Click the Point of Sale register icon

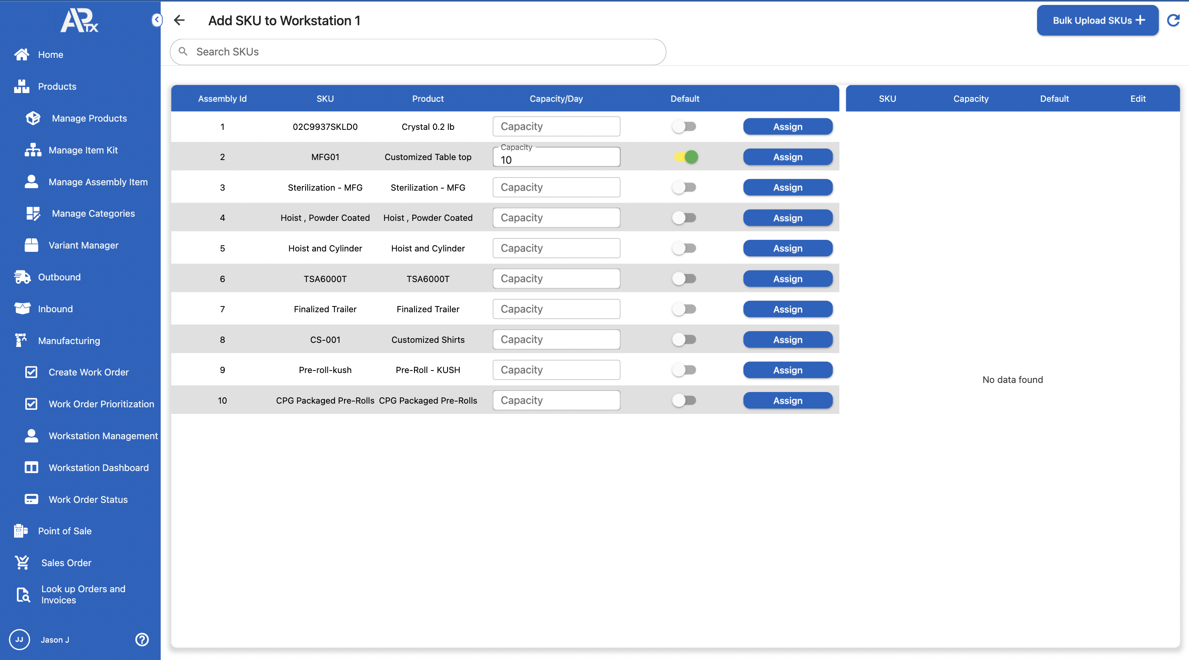pyautogui.click(x=21, y=531)
